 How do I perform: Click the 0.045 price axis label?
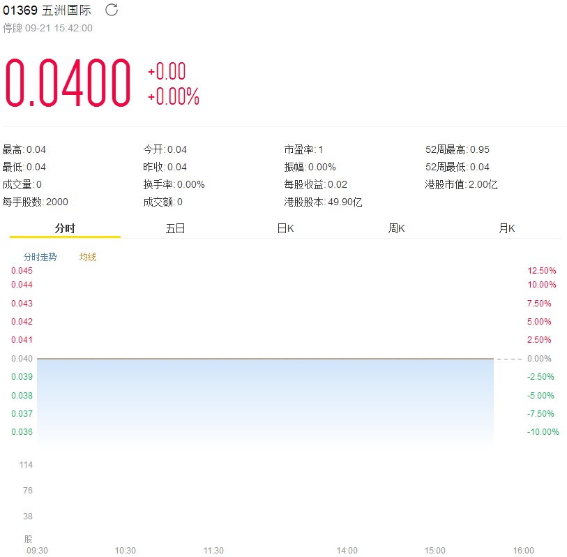(x=22, y=271)
